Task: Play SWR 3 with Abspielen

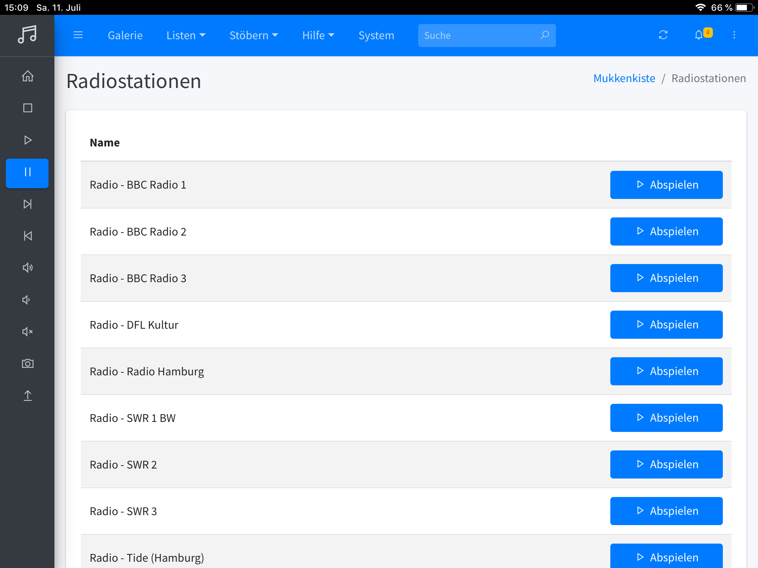Action: [666, 511]
